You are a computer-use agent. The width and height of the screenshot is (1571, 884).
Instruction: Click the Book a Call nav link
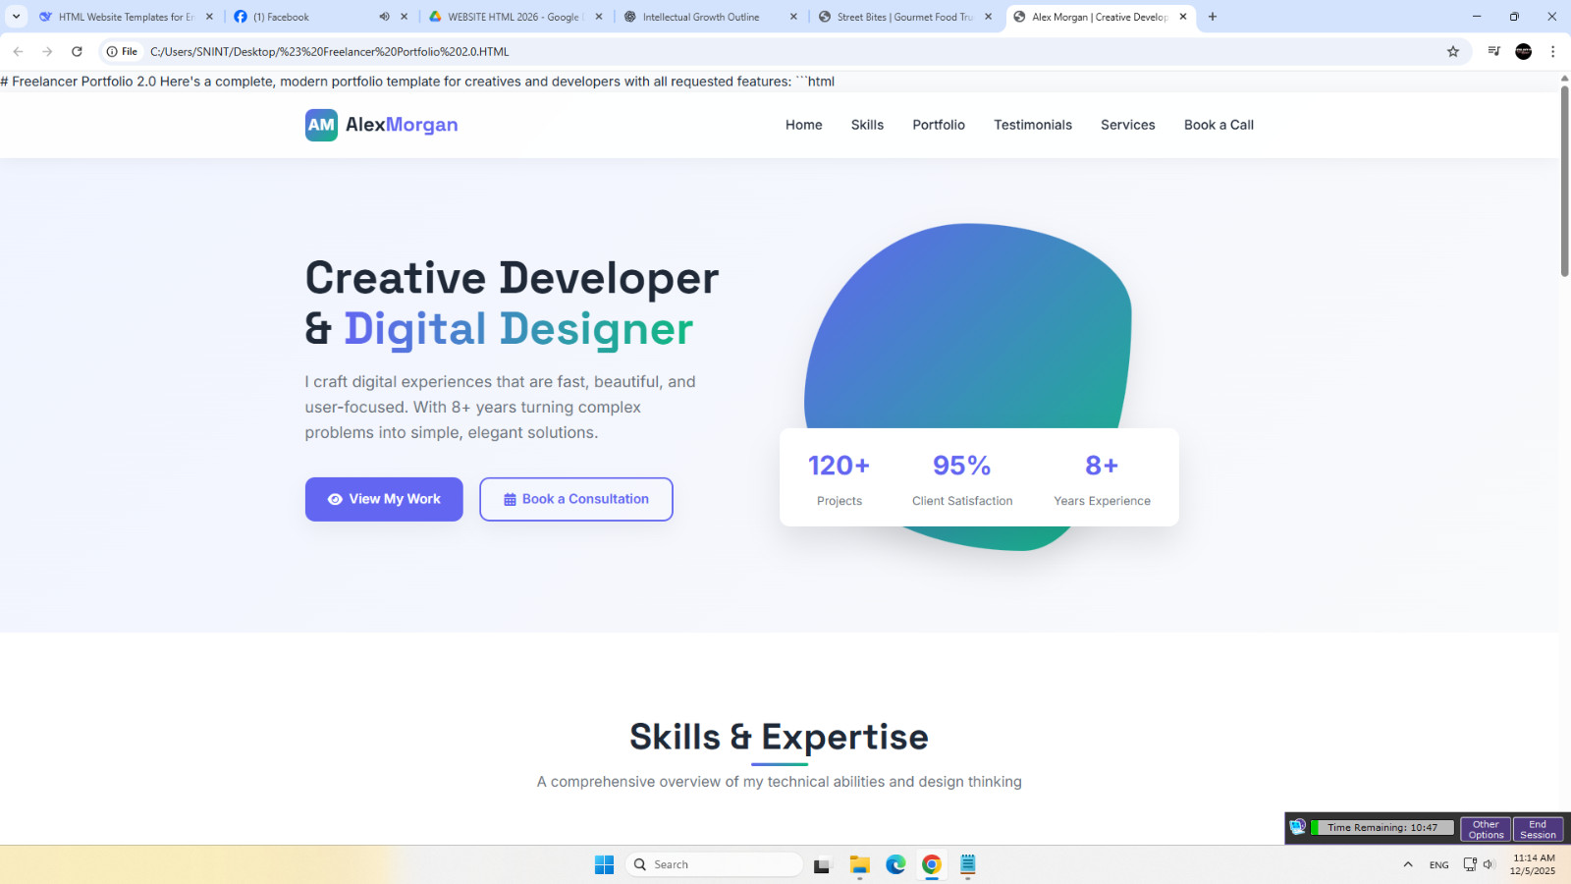click(x=1219, y=125)
